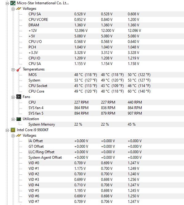The width and height of the screenshot is (184, 205).
Task: Select the +12V voltage row
Action: 106,31
